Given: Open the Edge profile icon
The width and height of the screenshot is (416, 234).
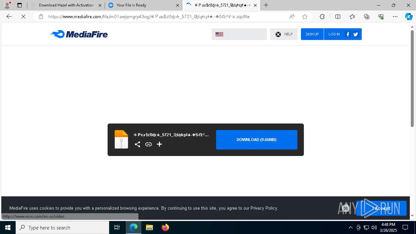Looking at the screenshot, I should point(7,5).
